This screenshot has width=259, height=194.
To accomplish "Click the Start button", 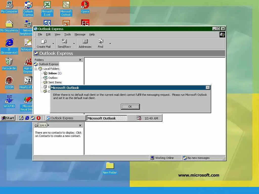I will point(8,118).
